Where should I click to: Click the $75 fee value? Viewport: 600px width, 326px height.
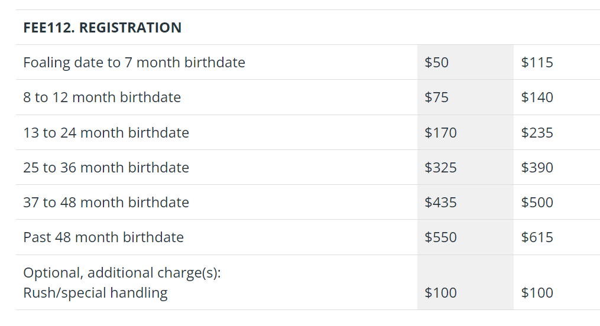[437, 97]
